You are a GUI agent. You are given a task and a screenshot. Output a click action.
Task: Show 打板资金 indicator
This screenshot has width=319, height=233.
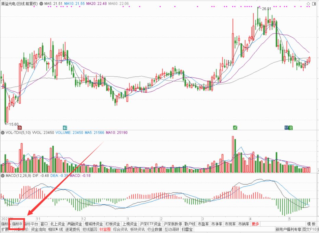[x=113, y=224]
